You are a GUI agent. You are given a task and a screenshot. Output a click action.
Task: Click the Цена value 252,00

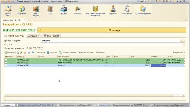[x=148, y=65]
